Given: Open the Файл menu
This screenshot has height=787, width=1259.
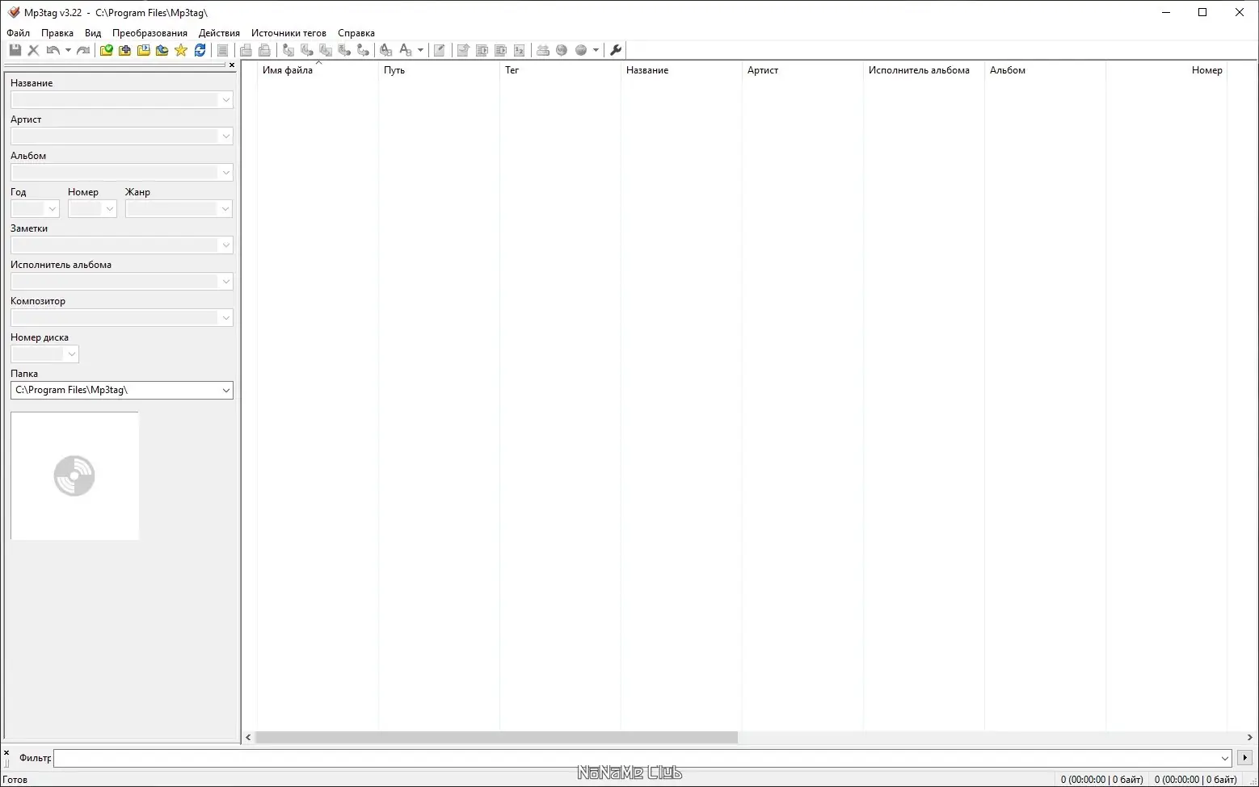Looking at the screenshot, I should [18, 33].
